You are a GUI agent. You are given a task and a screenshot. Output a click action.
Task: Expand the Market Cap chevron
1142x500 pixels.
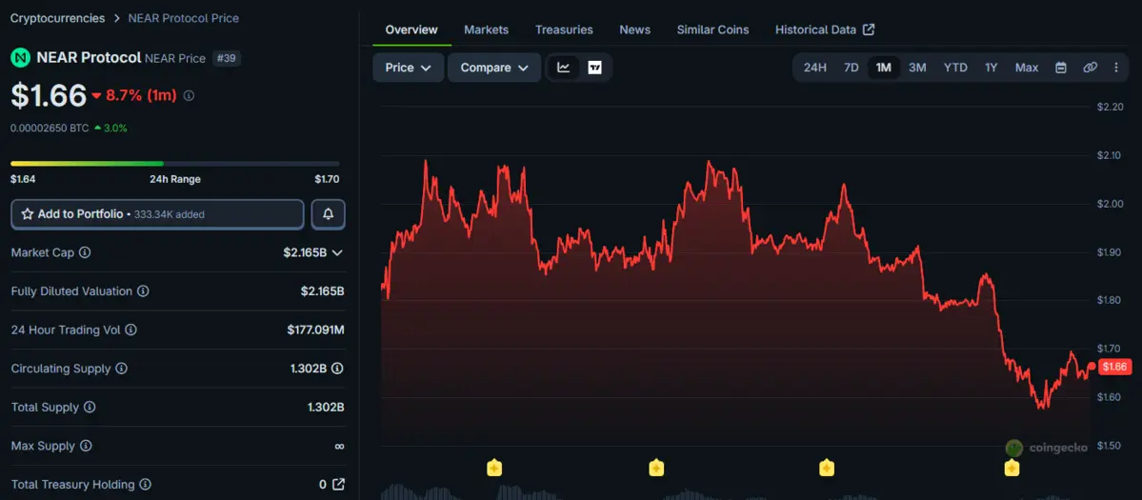coord(337,252)
